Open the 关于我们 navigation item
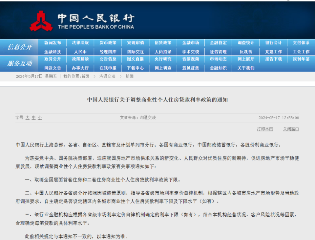This screenshot has width=315, height=240. pos(246,68)
